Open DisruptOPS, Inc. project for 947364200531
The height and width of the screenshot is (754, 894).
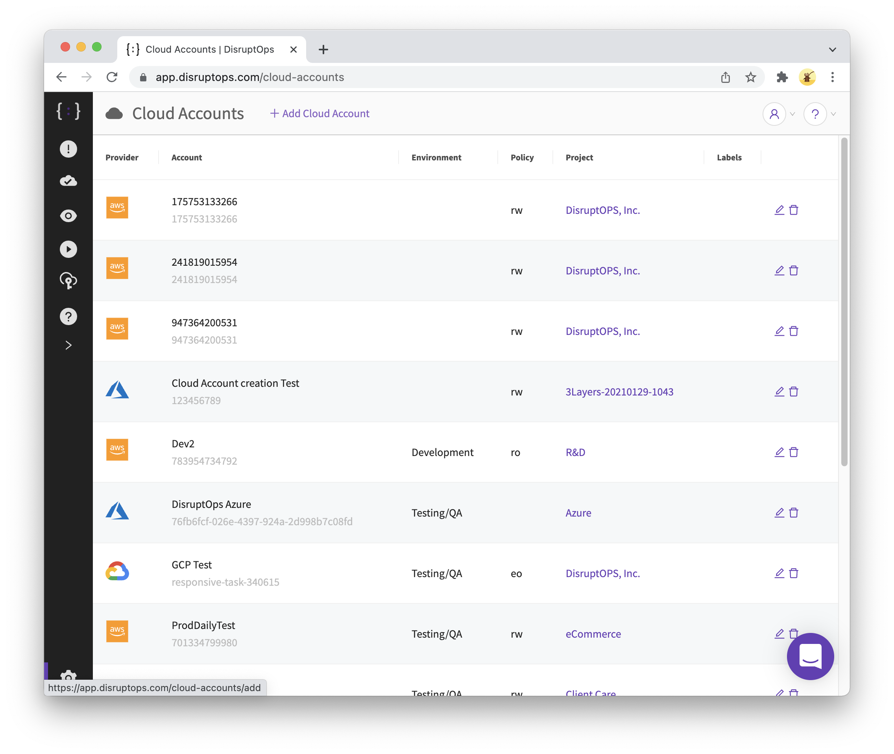coord(603,332)
